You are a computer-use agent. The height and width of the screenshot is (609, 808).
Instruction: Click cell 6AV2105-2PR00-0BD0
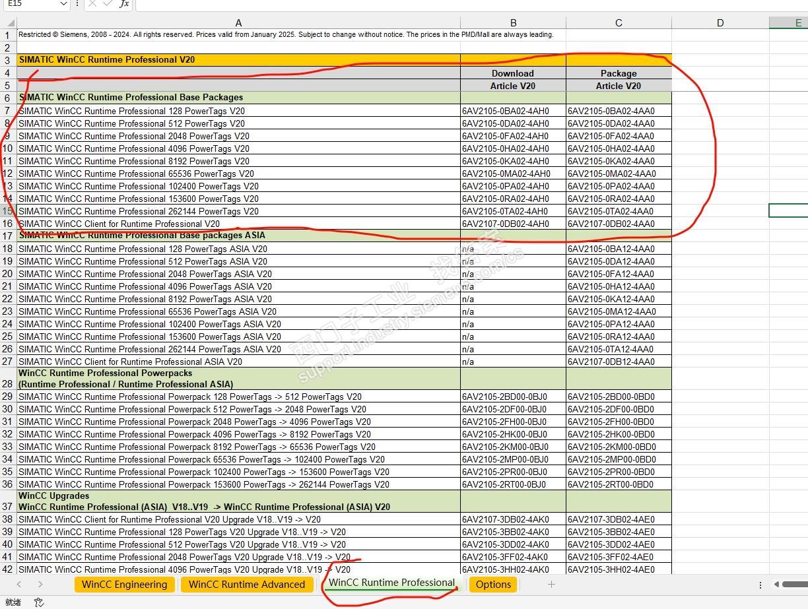(619, 472)
